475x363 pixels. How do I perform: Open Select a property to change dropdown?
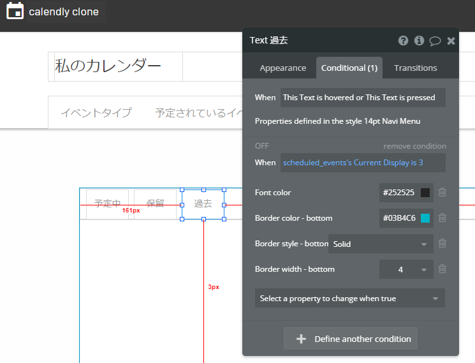(x=350, y=298)
